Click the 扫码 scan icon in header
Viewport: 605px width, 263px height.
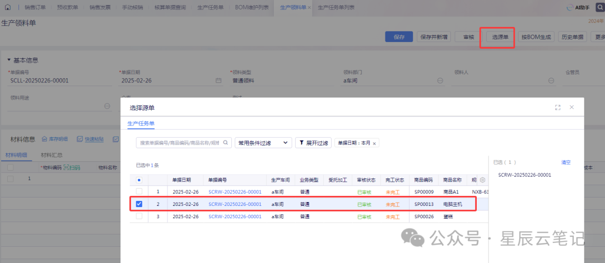pyautogui.click(x=72, y=167)
